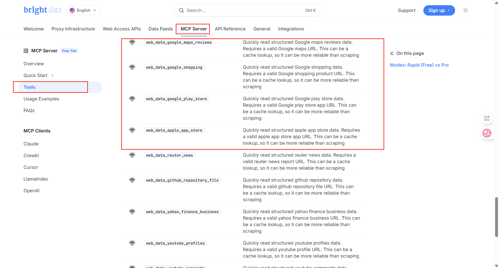
Task: Click the Sign up button
Action: pos(439,10)
